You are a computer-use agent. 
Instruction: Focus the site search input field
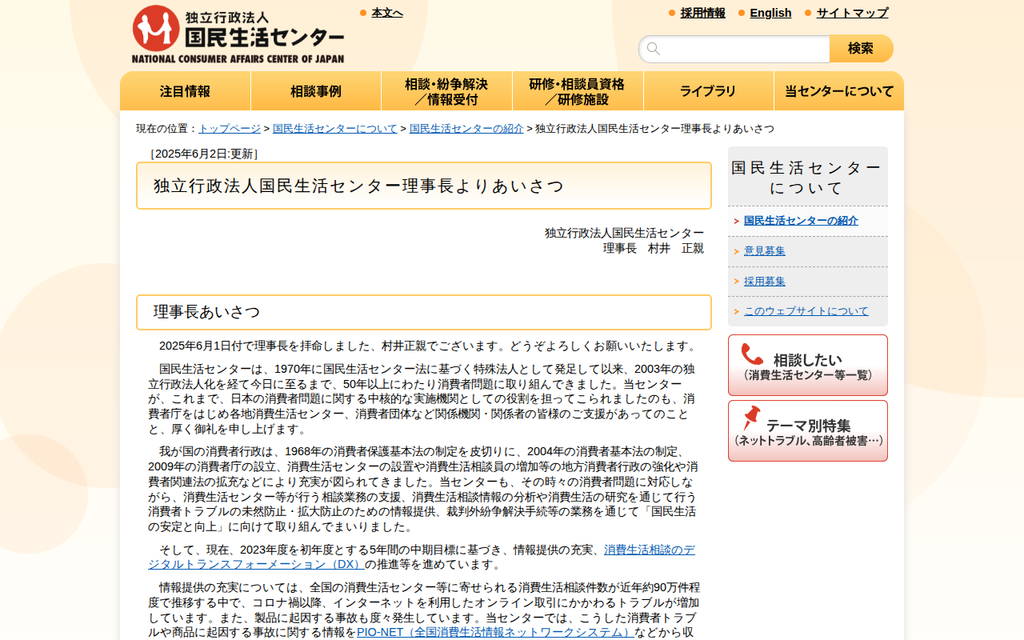(x=734, y=49)
